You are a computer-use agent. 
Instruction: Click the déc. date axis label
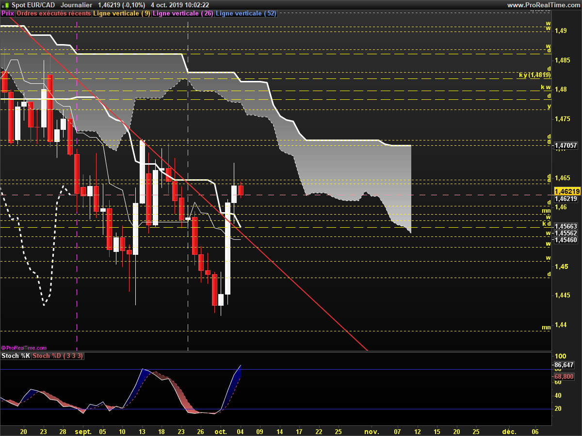pyautogui.click(x=509, y=431)
